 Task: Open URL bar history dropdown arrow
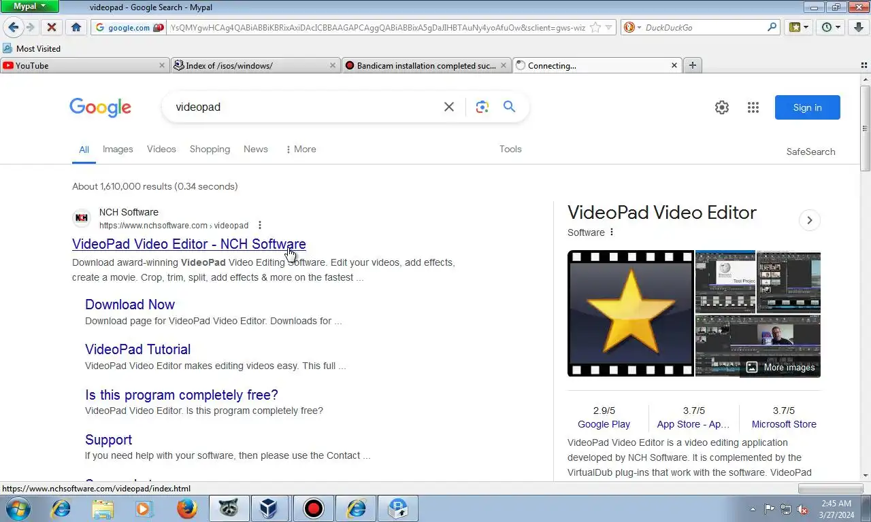[x=609, y=28]
